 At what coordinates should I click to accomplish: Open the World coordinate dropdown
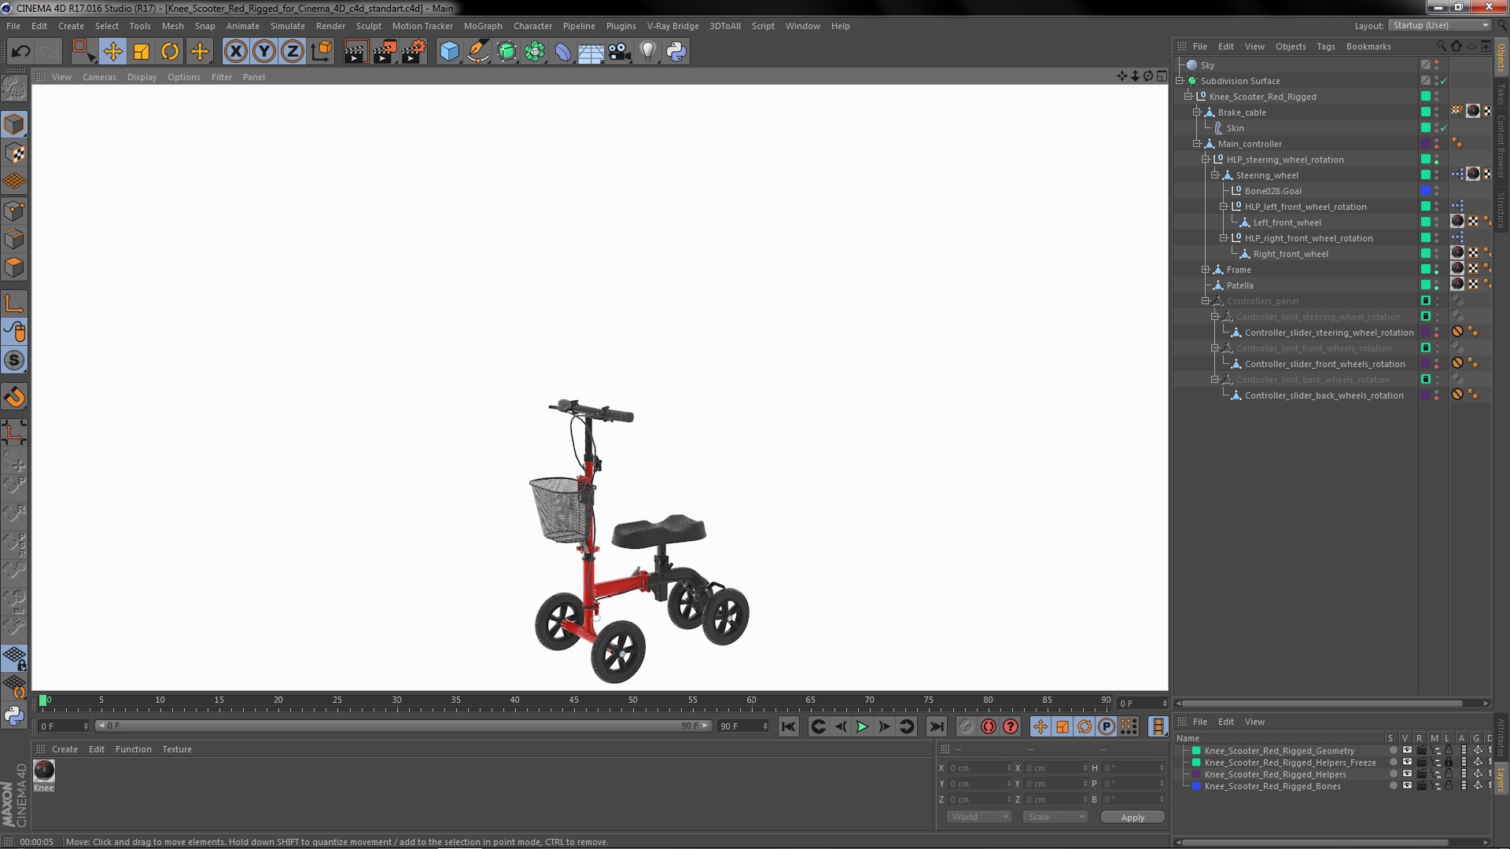978,818
